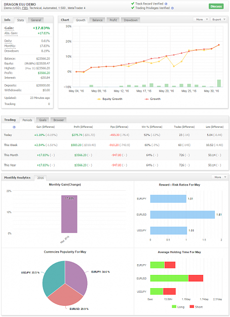230x317 pixels.
Task: Click the green Trading Privileges Verified checkmark
Action: 133,8
